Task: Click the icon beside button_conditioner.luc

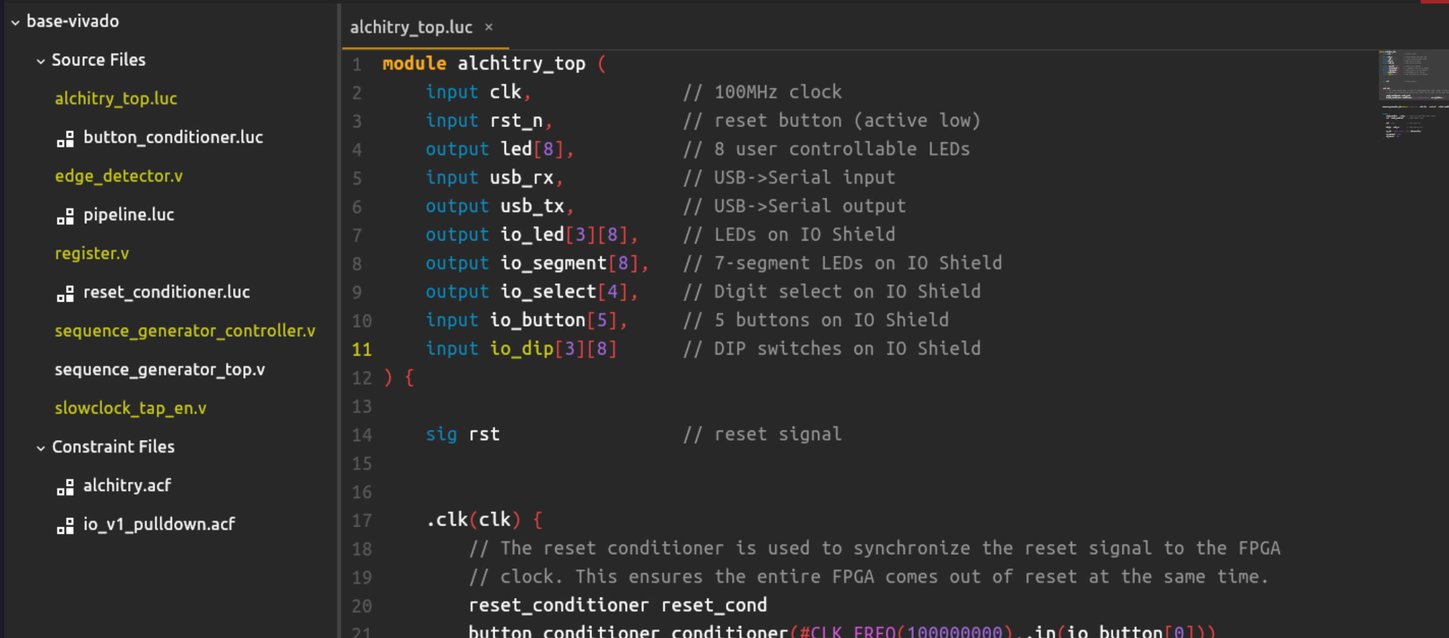Action: (65, 138)
